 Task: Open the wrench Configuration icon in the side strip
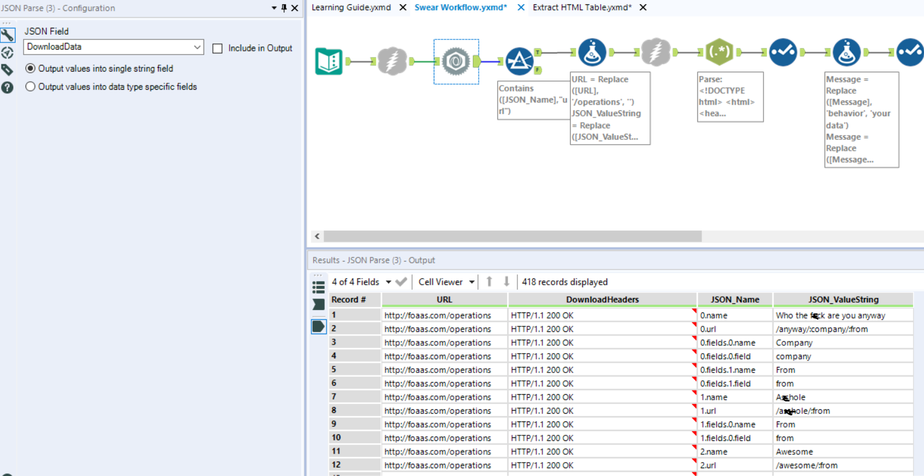click(7, 35)
